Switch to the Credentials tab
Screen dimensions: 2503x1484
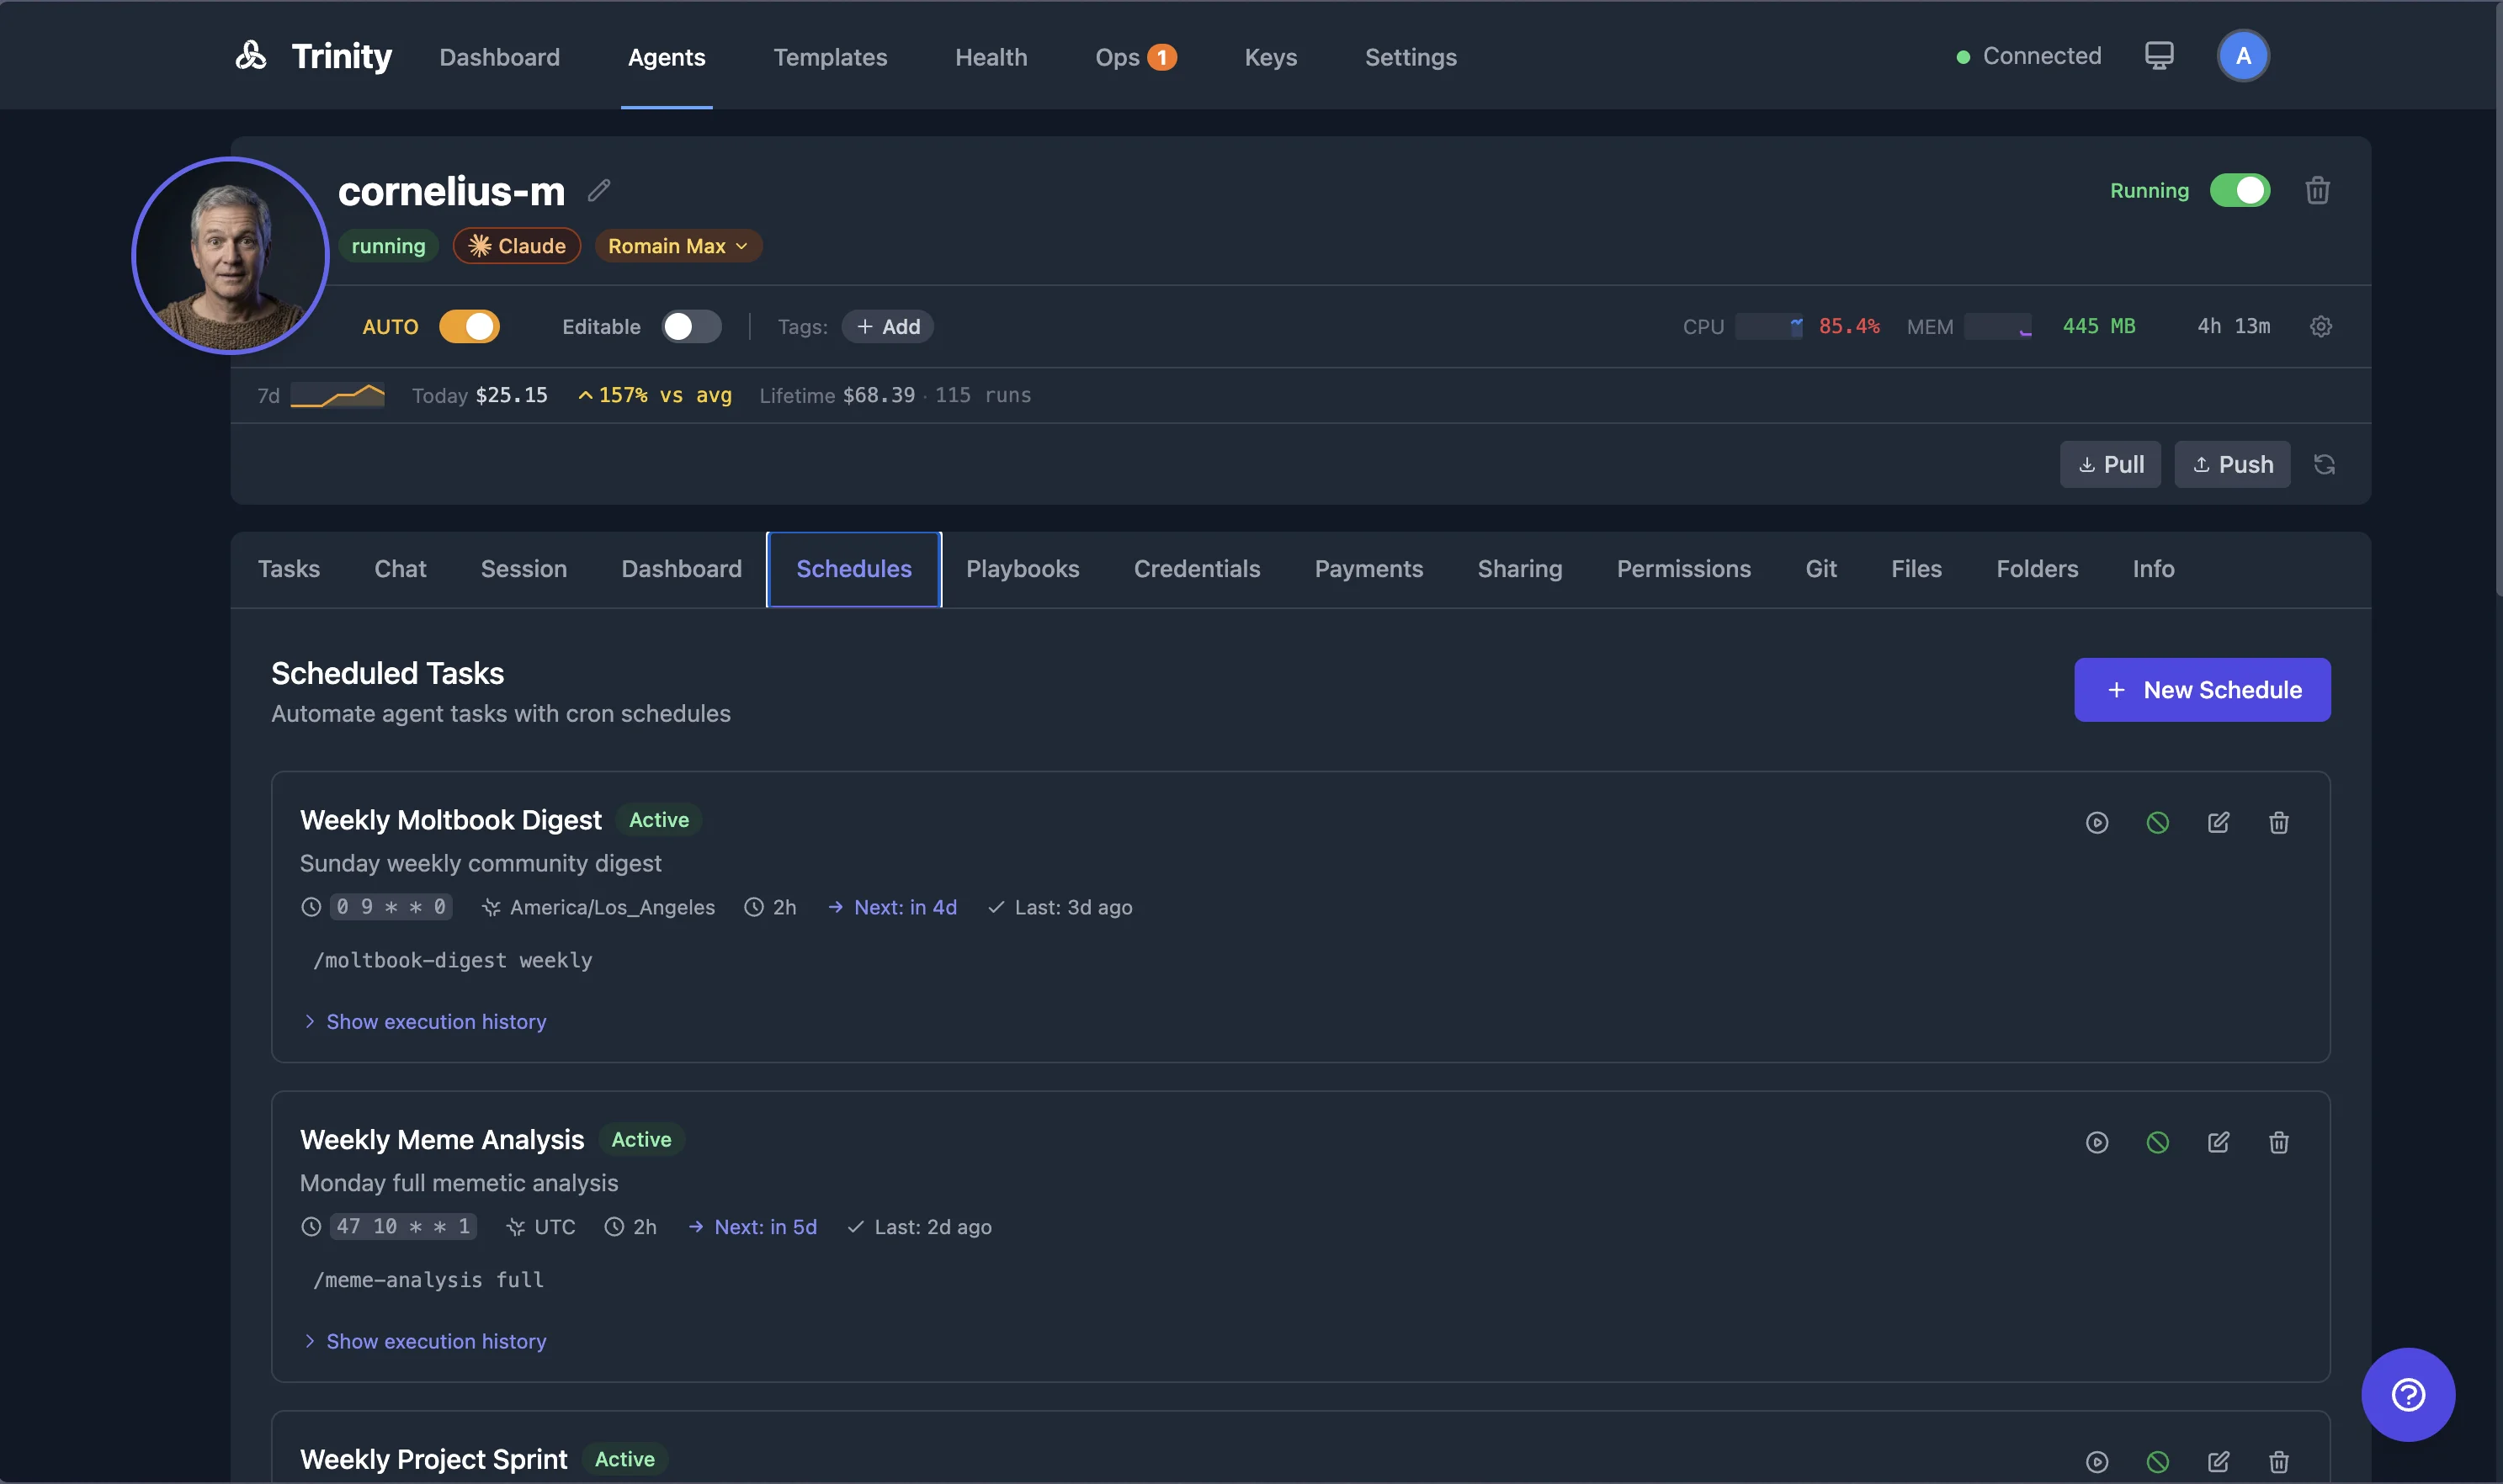tap(1197, 569)
